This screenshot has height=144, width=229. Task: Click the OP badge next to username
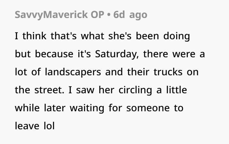97,15
